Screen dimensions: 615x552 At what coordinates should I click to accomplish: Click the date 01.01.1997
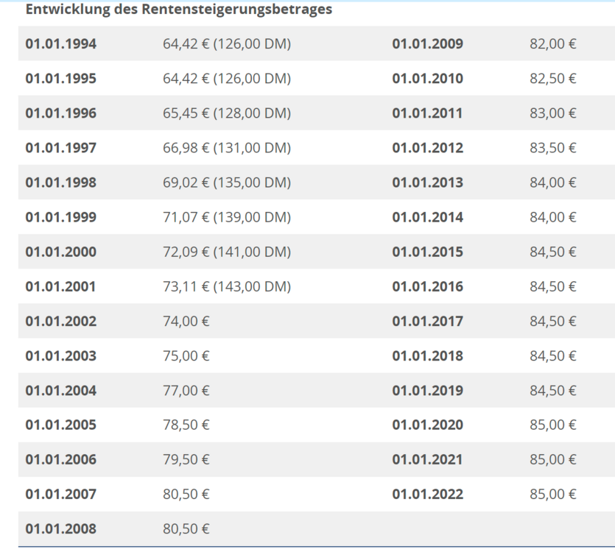click(x=61, y=148)
